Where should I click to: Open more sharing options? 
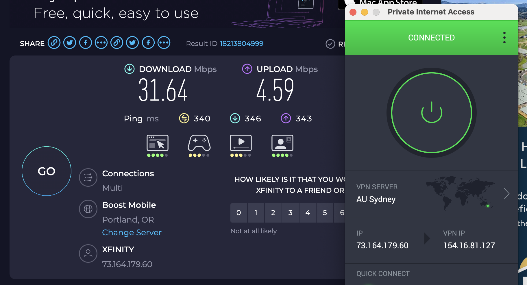pyautogui.click(x=101, y=42)
